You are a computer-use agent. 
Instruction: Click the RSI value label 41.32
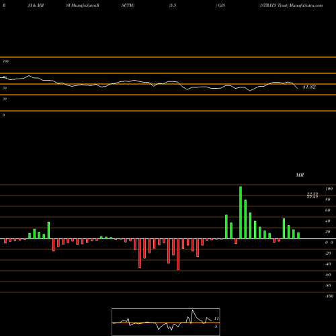pyautogui.click(x=309, y=87)
